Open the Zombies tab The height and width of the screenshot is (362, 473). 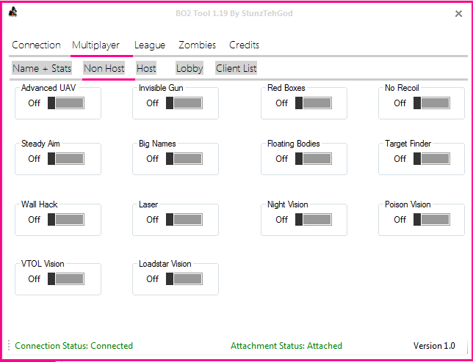pos(197,45)
